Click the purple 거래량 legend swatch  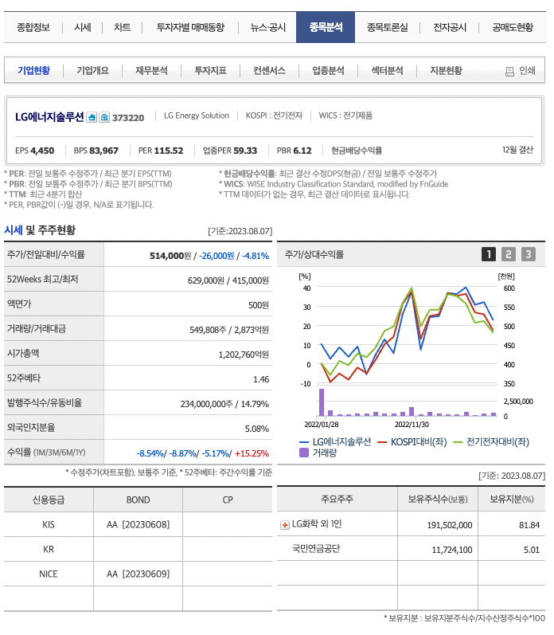(304, 453)
